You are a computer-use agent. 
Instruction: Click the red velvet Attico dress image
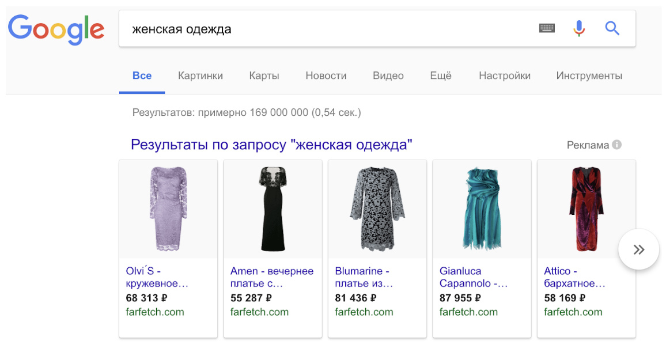[586, 209]
